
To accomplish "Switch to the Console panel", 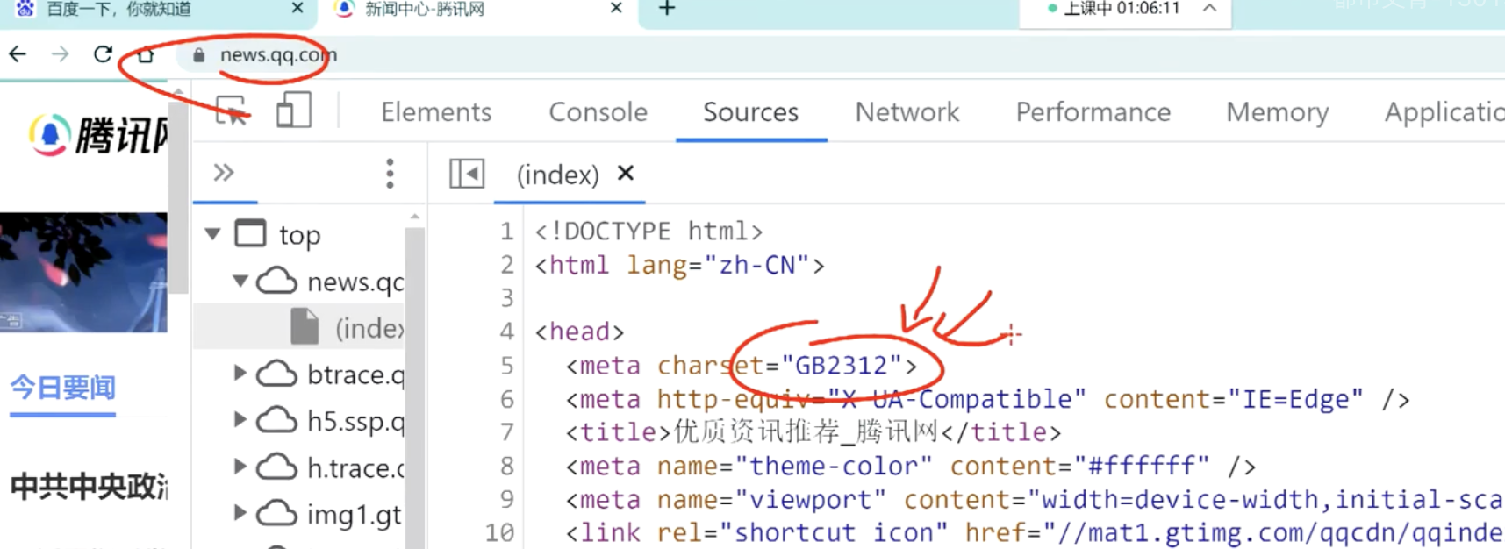I will click(x=598, y=111).
